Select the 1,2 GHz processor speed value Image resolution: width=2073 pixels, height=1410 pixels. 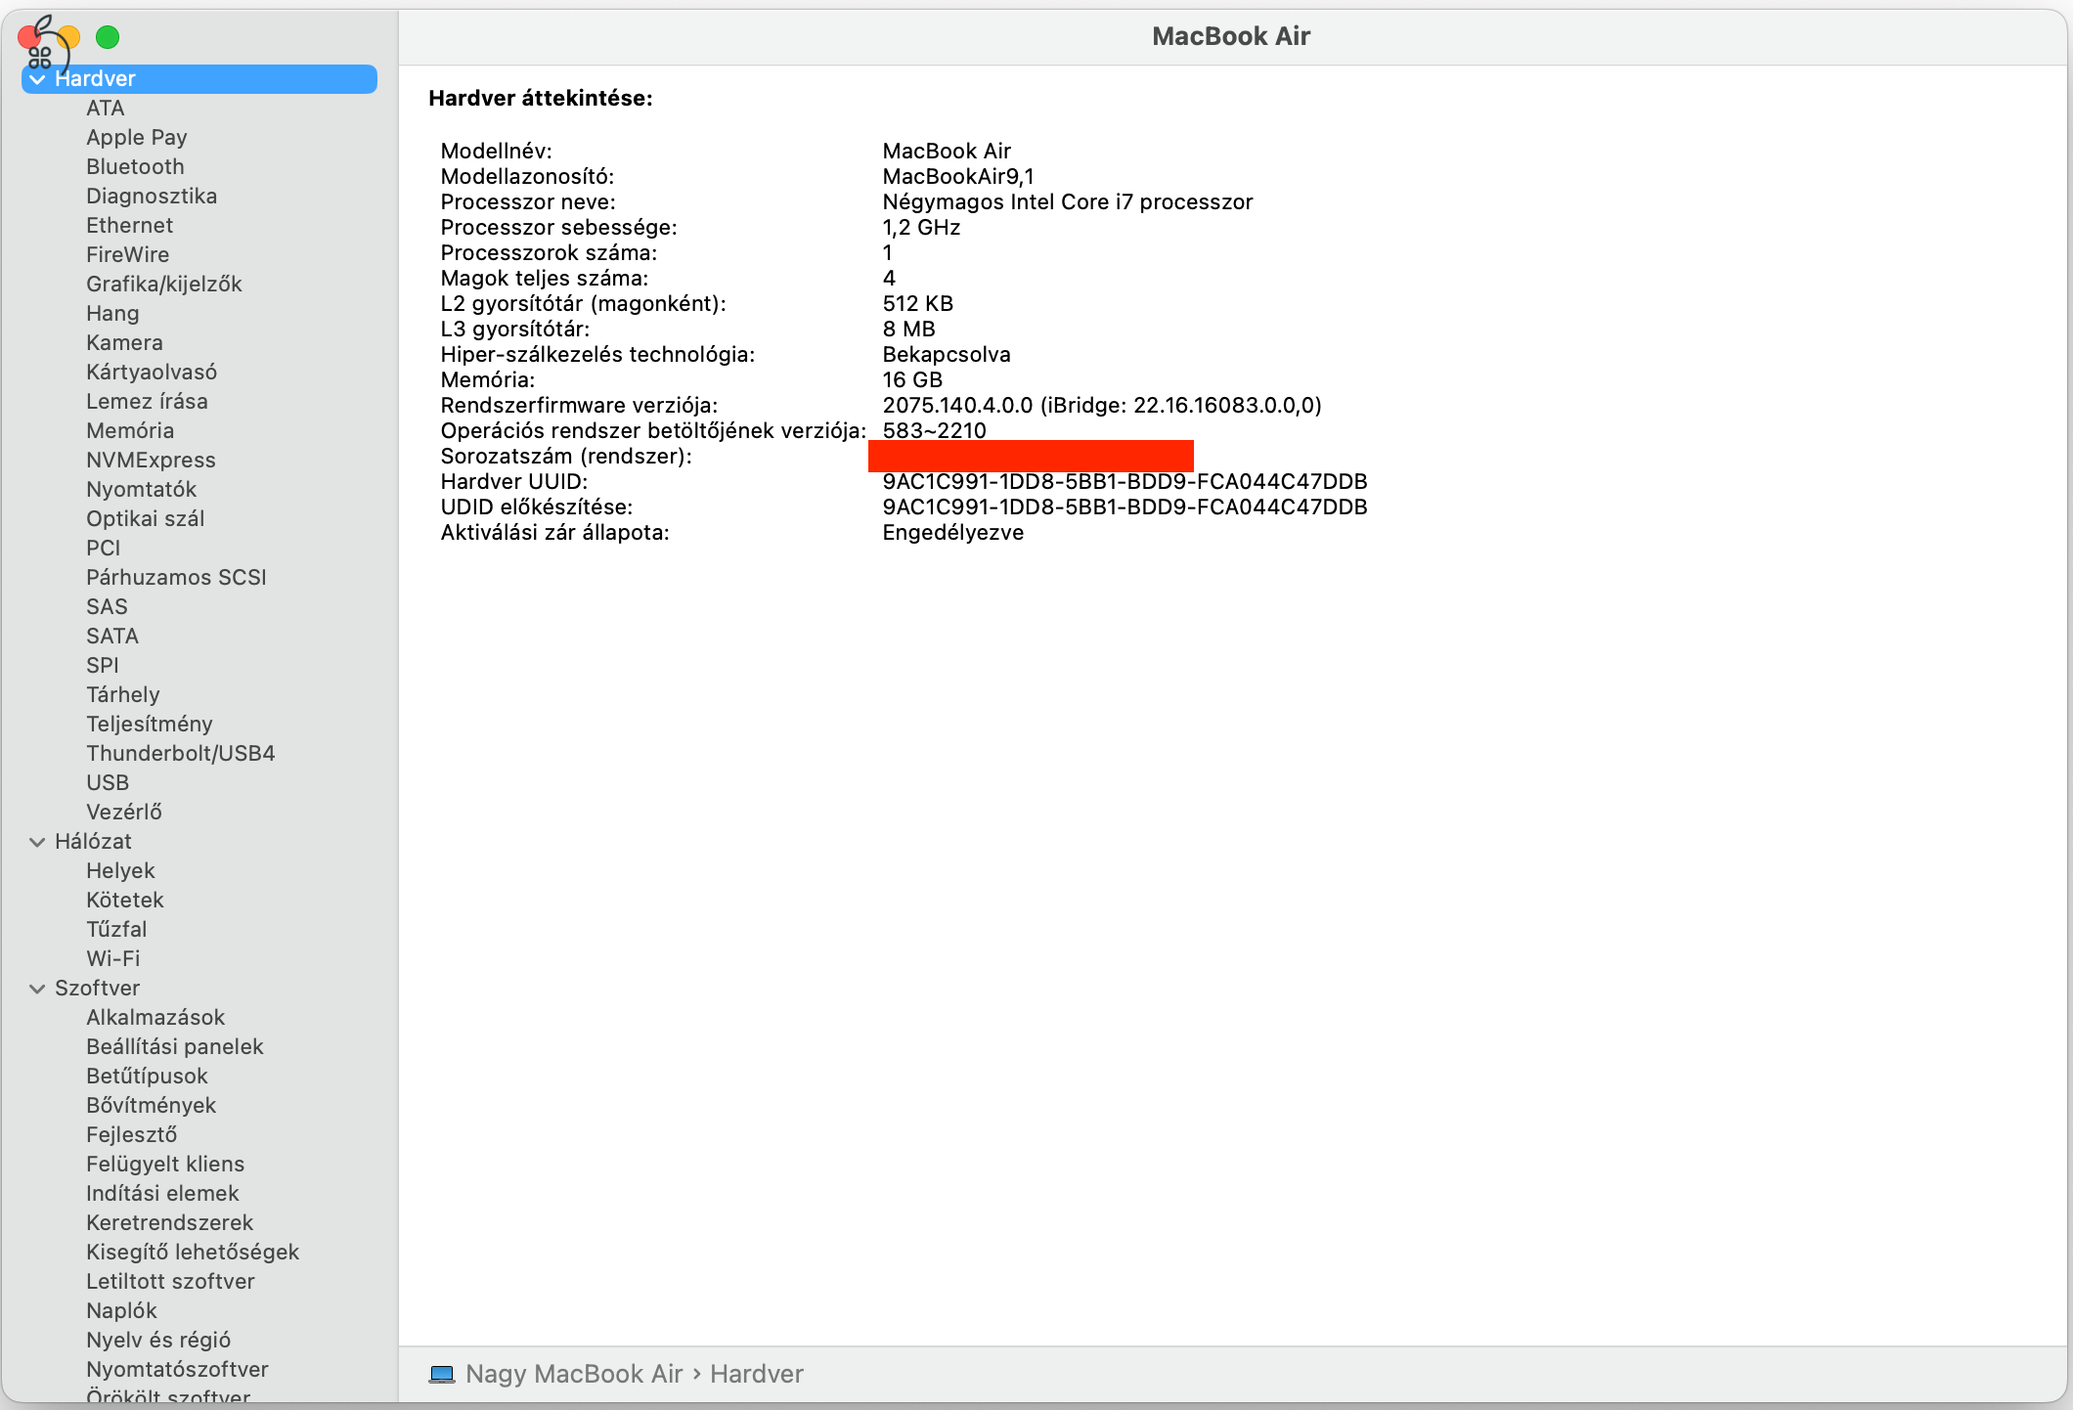(x=921, y=228)
